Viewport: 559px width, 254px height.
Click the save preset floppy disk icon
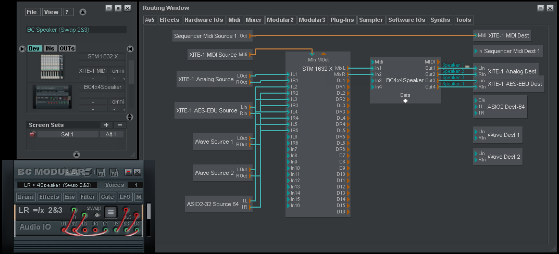pyautogui.click(x=101, y=172)
